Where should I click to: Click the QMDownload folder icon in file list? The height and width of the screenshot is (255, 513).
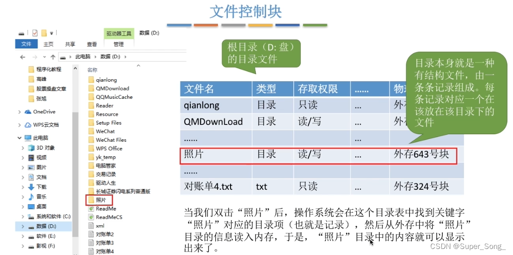tap(91, 89)
